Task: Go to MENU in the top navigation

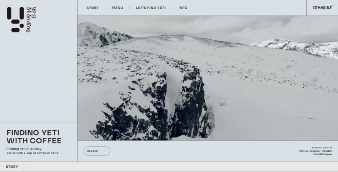Action: pos(117,8)
